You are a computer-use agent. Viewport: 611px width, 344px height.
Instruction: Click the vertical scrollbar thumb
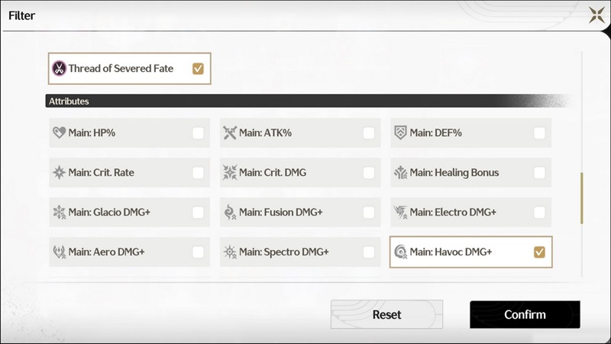pyautogui.click(x=581, y=199)
